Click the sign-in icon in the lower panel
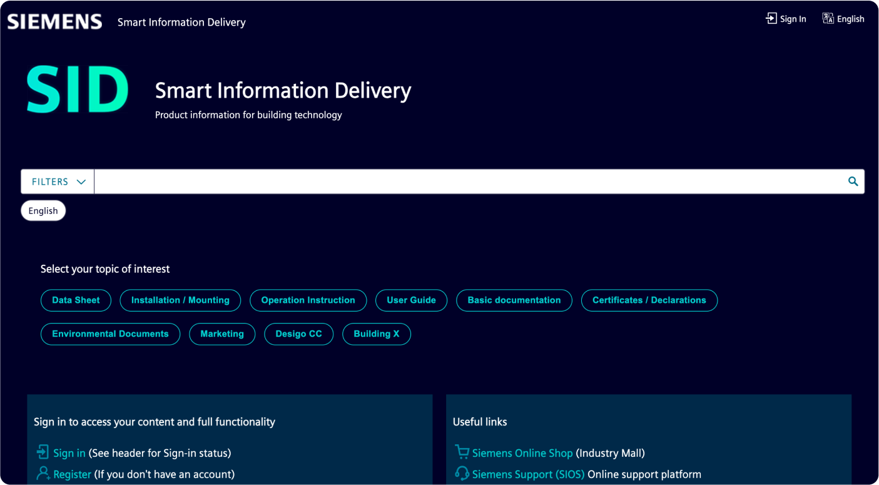879x485 pixels. click(x=43, y=452)
